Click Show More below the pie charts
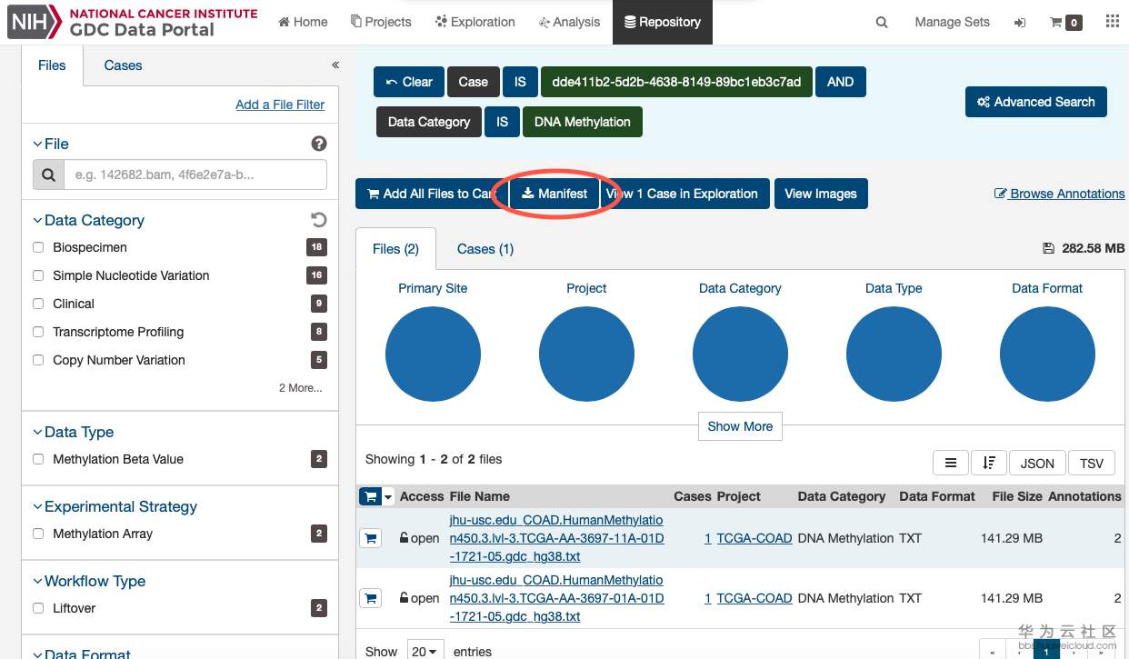The height and width of the screenshot is (659, 1129). pos(740,426)
